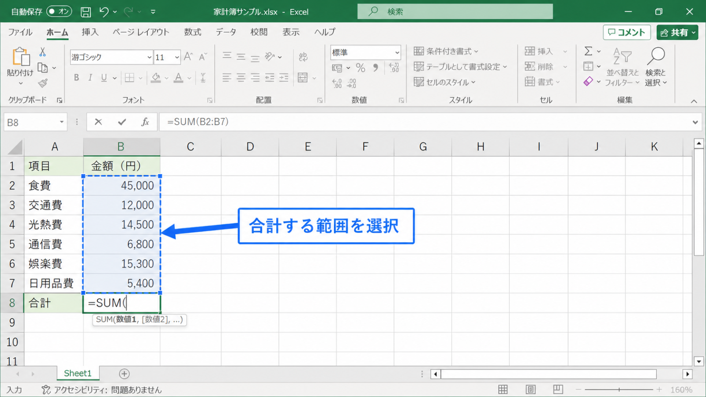Switch to Page Layout view icon
Image resolution: width=706 pixels, height=397 pixels.
coord(530,390)
